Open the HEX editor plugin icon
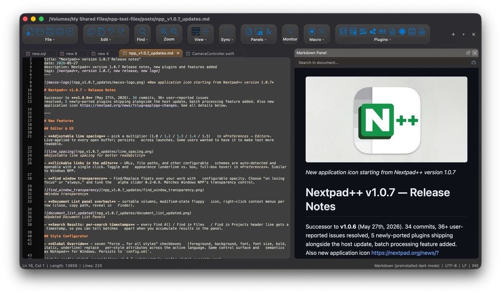The height and width of the screenshot is (295, 501). [x=392, y=31]
